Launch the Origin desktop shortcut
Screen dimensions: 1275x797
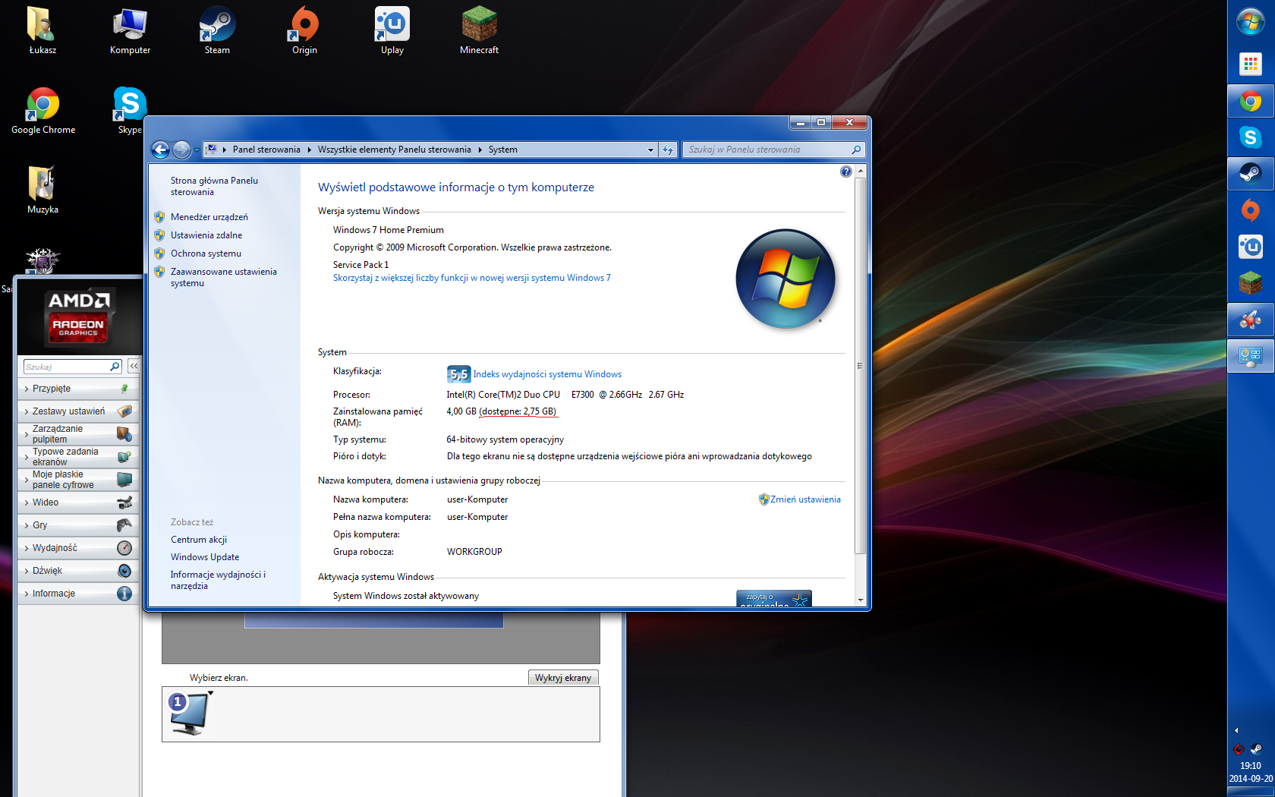304,30
